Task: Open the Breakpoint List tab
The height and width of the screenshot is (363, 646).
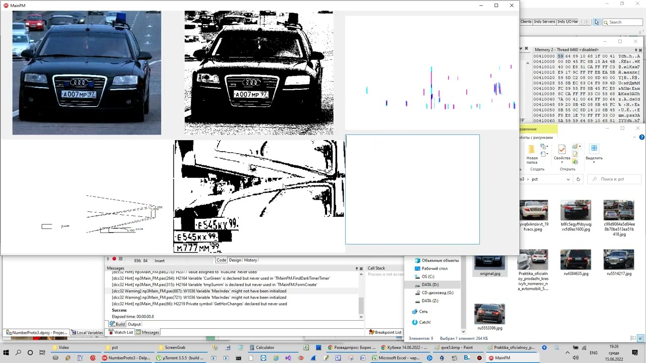Action: [386, 332]
